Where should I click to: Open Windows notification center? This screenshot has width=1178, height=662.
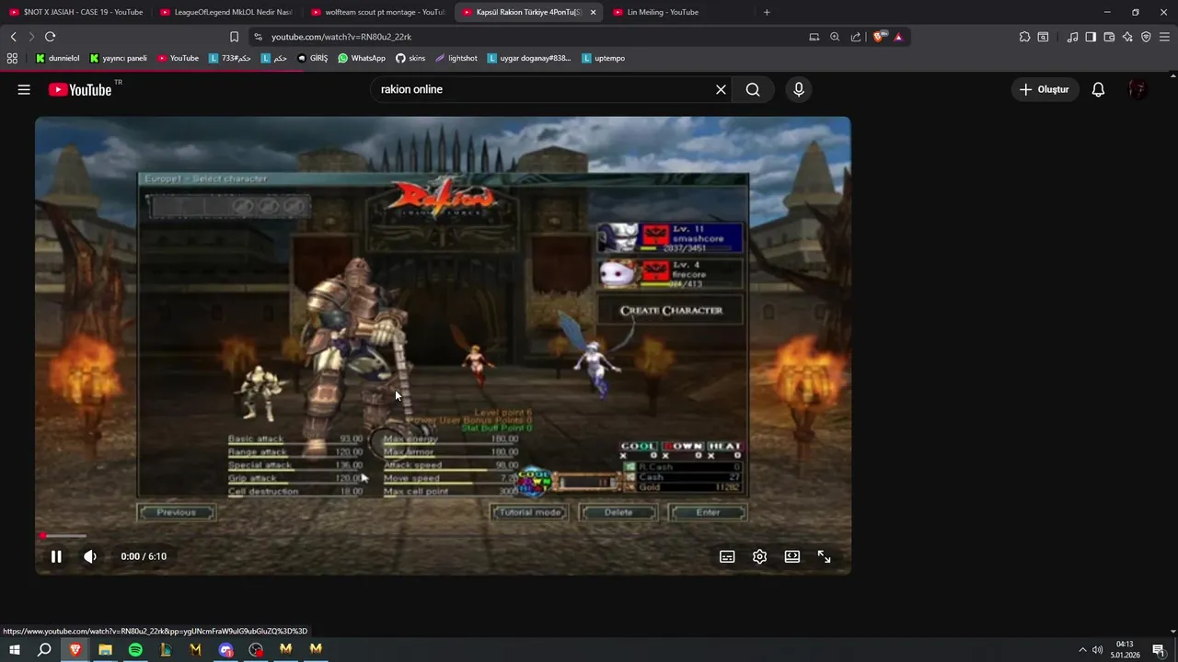[1159, 650]
